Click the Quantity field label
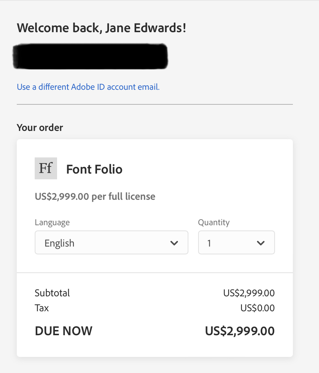319x373 pixels. pyautogui.click(x=214, y=223)
